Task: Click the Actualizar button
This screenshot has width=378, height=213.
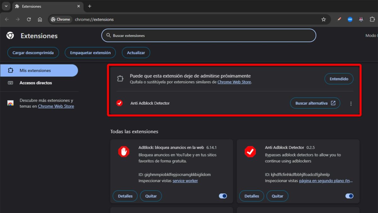Action: [x=136, y=53]
